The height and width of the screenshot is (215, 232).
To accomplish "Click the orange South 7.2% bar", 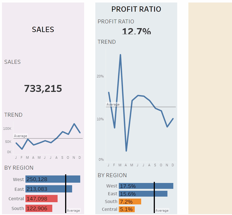I will [x=130, y=201].
